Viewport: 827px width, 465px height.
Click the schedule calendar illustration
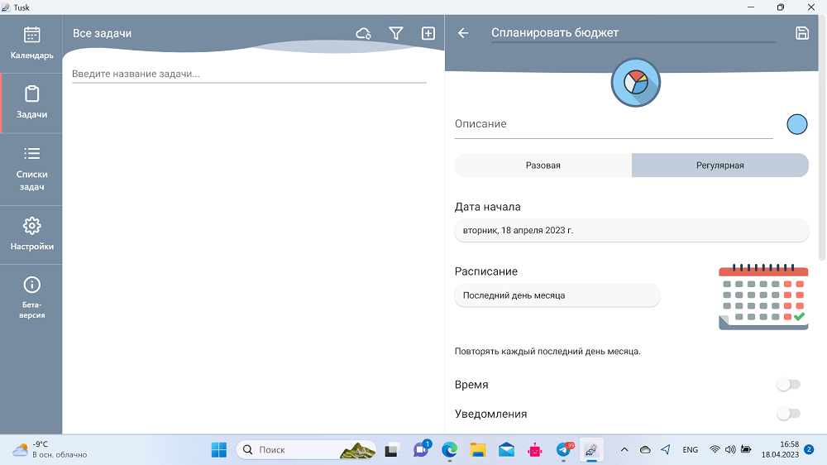pos(762,297)
